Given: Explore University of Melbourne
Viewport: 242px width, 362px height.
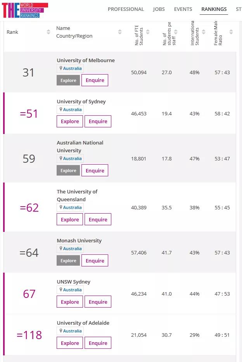Looking at the screenshot, I should click(68, 80).
